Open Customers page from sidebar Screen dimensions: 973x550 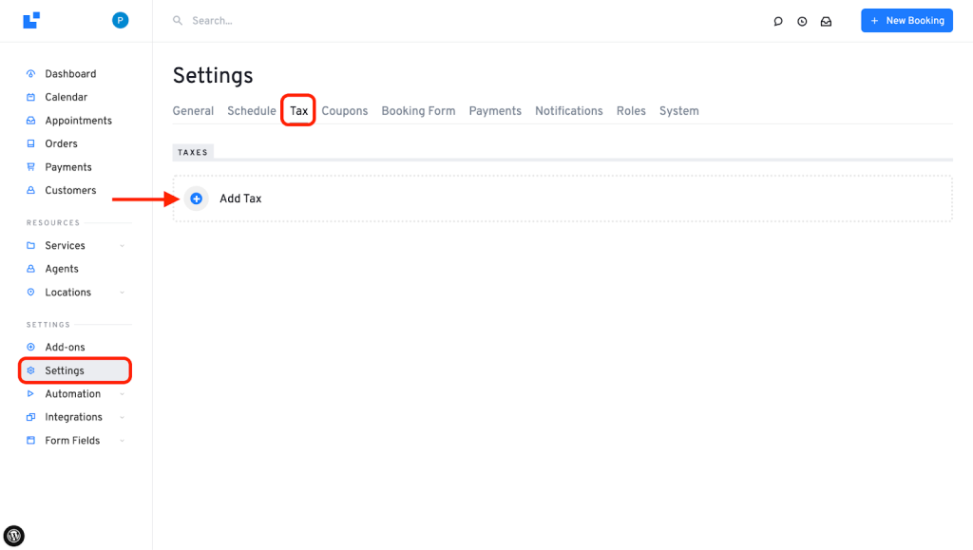(x=70, y=190)
